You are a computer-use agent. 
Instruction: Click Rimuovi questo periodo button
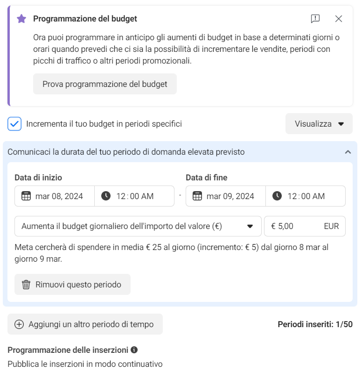tap(72, 285)
